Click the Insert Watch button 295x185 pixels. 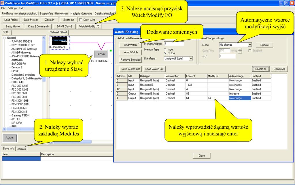(x=131, y=52)
